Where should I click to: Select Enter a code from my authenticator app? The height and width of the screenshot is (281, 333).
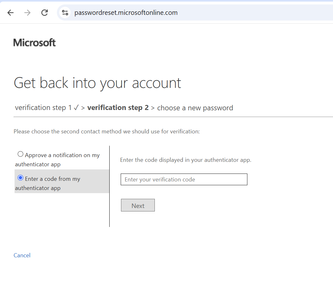coord(21,178)
